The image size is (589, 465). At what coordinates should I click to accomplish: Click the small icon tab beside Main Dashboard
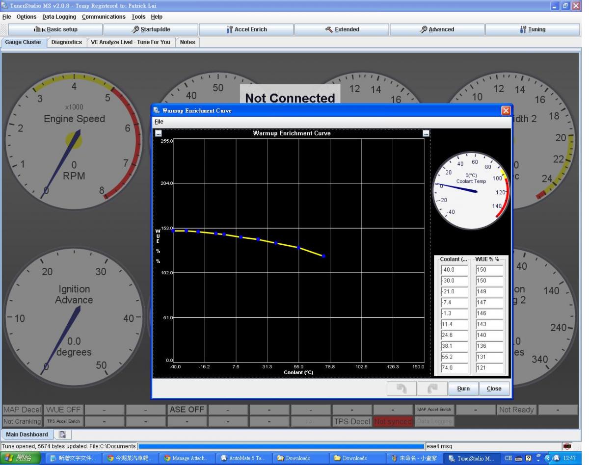coord(62,435)
